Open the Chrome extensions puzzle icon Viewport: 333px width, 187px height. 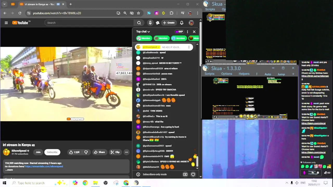coord(171,13)
